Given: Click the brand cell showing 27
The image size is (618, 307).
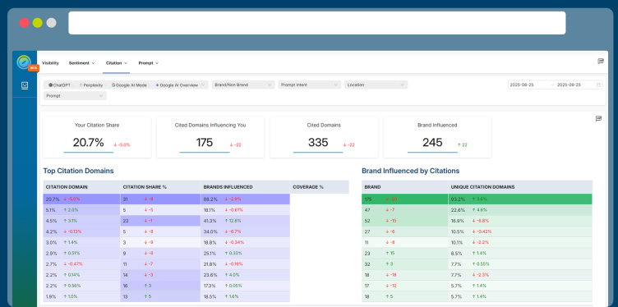Looking at the screenshot, I should click(x=405, y=231).
